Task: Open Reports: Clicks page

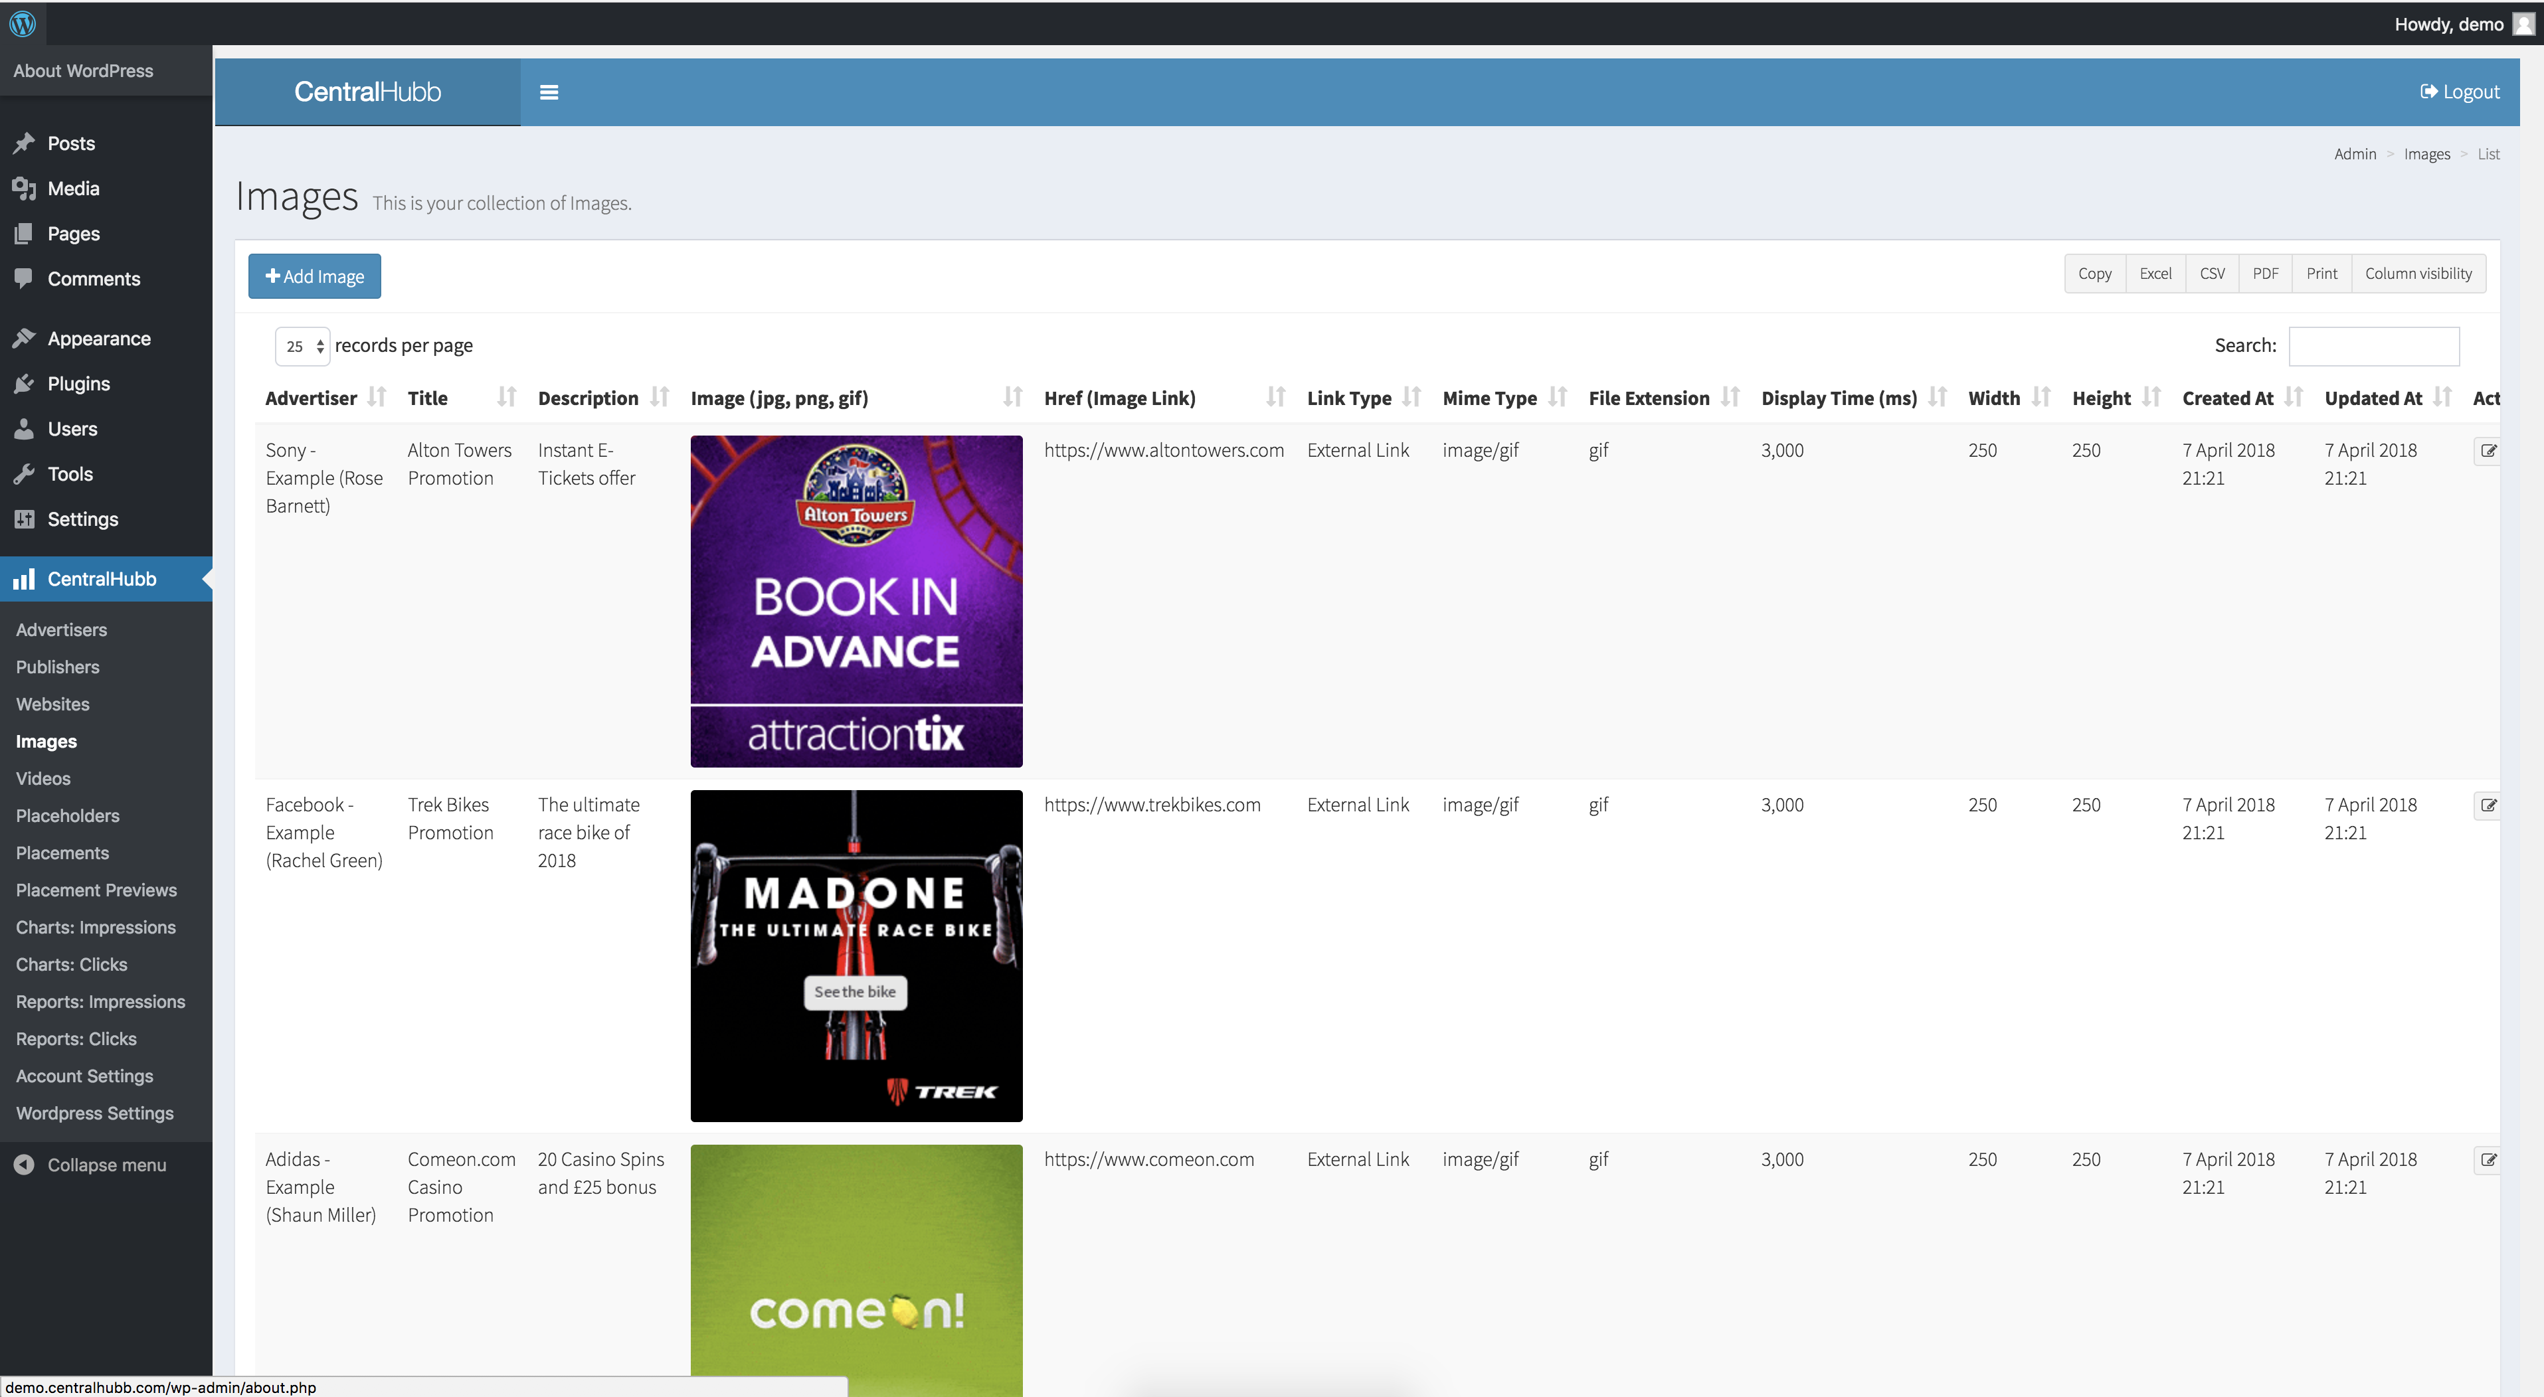Action: click(x=76, y=1040)
